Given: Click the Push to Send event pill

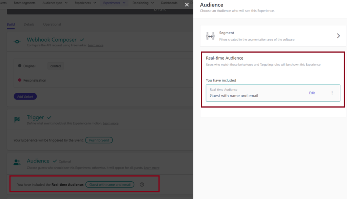Looking at the screenshot, I should 99,140.
